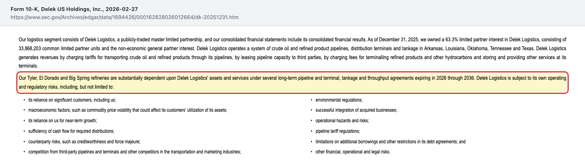Click the 'pipeline tariff regulations' bullet
Screen dimensions: 585x166
(x=338, y=131)
